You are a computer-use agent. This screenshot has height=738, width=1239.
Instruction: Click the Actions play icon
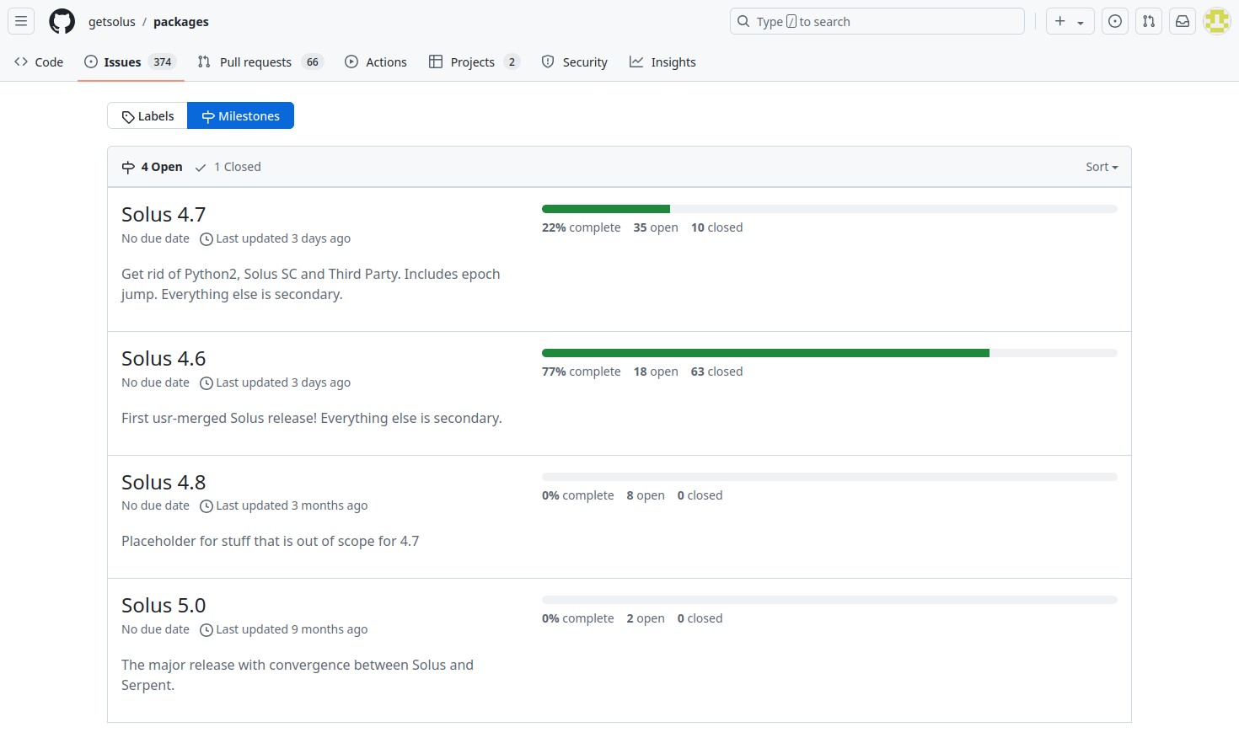click(351, 61)
